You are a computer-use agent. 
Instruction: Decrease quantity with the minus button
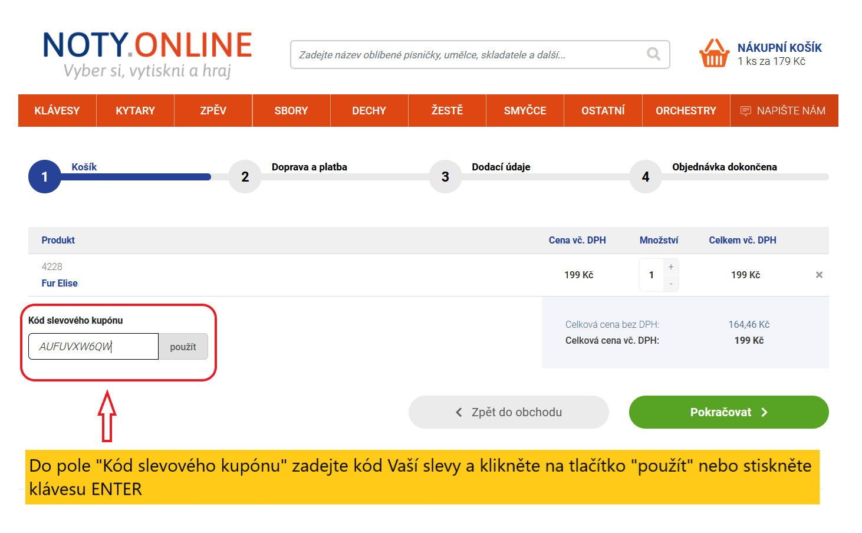(671, 284)
